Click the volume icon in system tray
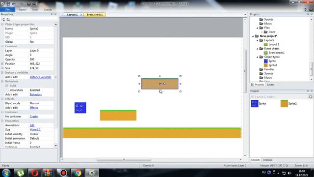This screenshot has height=177, width=314. click(289, 173)
